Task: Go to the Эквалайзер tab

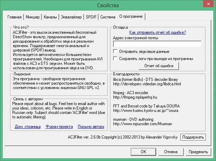Action: point(71,17)
